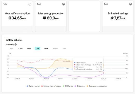Click tooltip Solar power production 0.33 kW row
The width and height of the screenshot is (135, 94).
tap(88, 69)
